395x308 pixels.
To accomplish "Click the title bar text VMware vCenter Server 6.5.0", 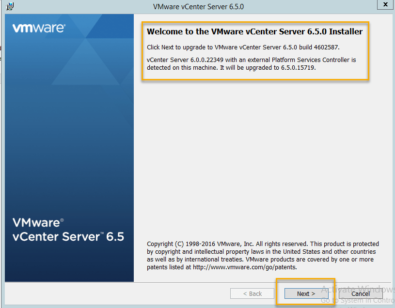I will tap(198, 6).
